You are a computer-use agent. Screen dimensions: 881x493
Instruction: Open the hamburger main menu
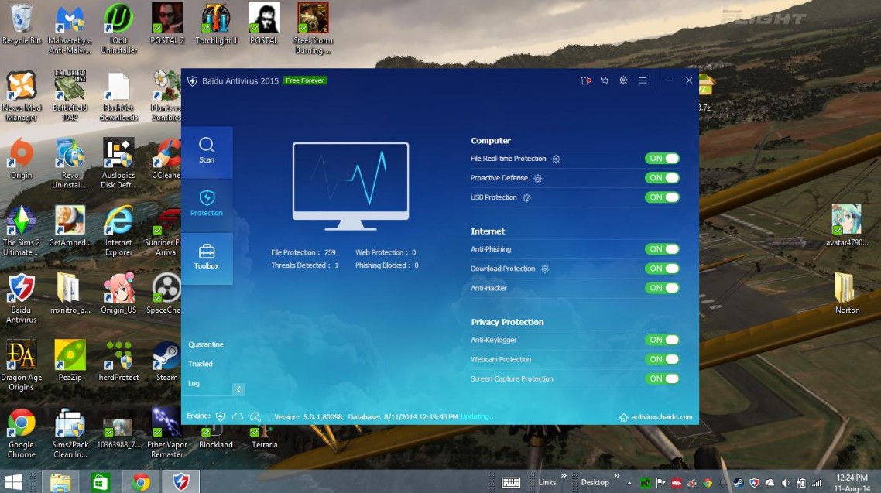tap(643, 80)
